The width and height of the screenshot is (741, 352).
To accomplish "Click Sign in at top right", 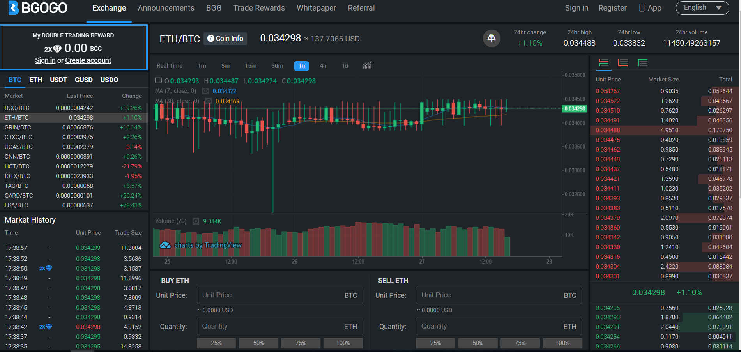I will (x=577, y=8).
